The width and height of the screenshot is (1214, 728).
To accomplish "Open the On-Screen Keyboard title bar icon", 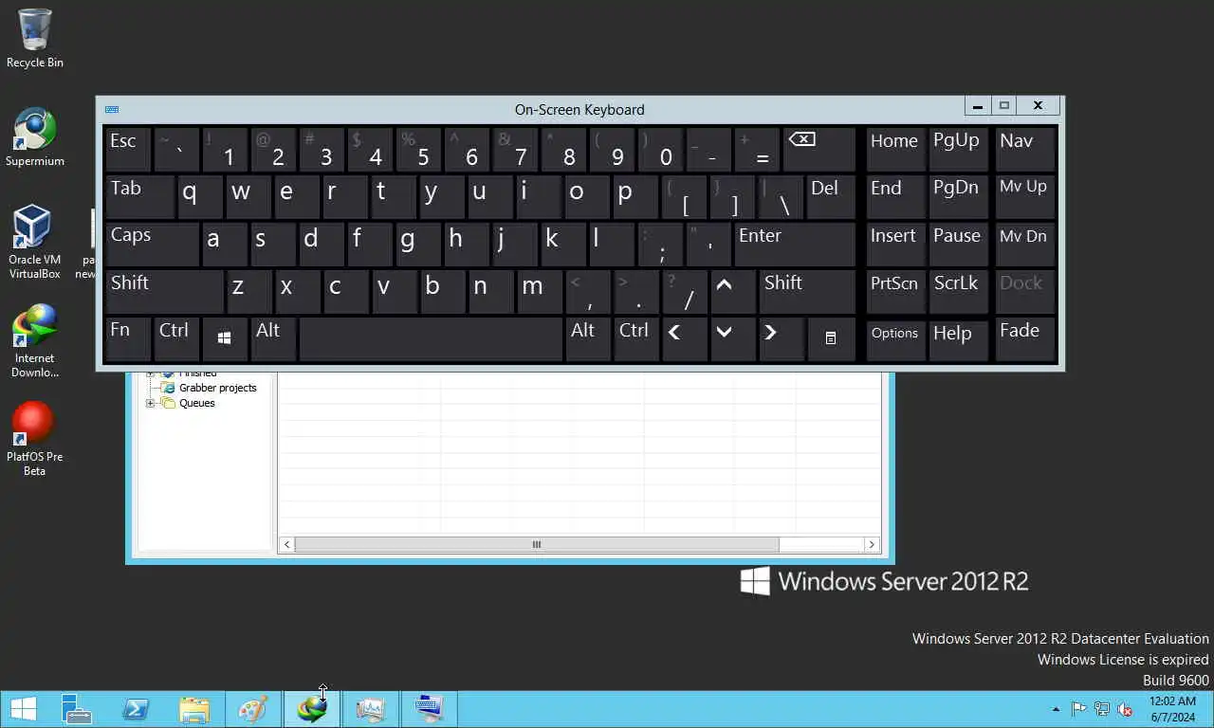I will 112,110.
